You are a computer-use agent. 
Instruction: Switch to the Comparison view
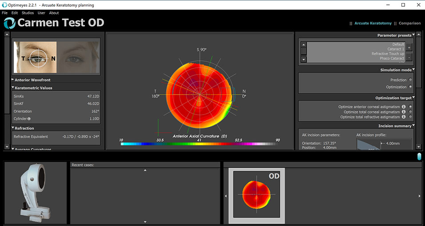coord(409,23)
